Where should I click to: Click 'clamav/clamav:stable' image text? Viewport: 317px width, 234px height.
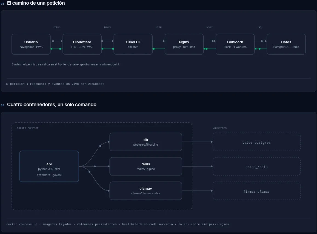tap(146, 193)
